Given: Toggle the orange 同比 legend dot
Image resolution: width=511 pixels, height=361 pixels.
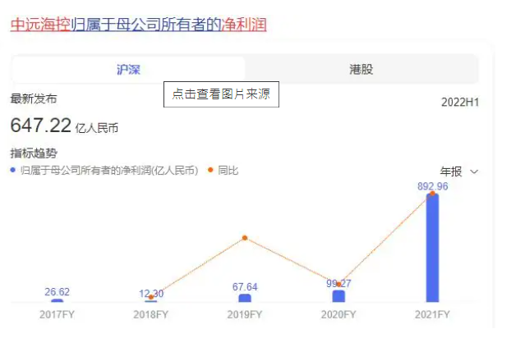Looking at the screenshot, I should [210, 170].
